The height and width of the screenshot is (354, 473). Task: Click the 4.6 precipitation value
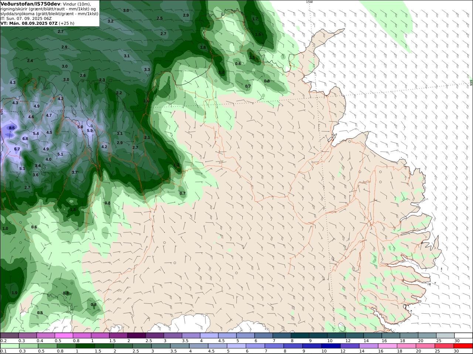pos(31,117)
